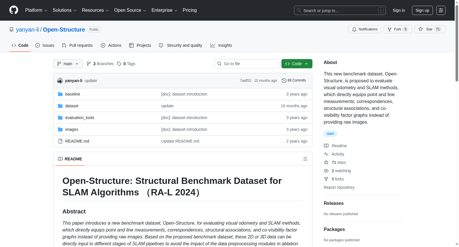Open the README.md file name
The height and width of the screenshot is (247, 459).
pos(77,141)
